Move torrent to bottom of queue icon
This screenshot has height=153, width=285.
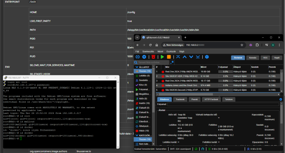point(198,57)
